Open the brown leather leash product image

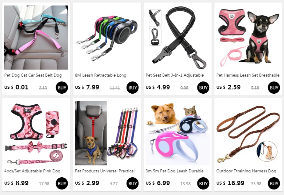coord(248,133)
